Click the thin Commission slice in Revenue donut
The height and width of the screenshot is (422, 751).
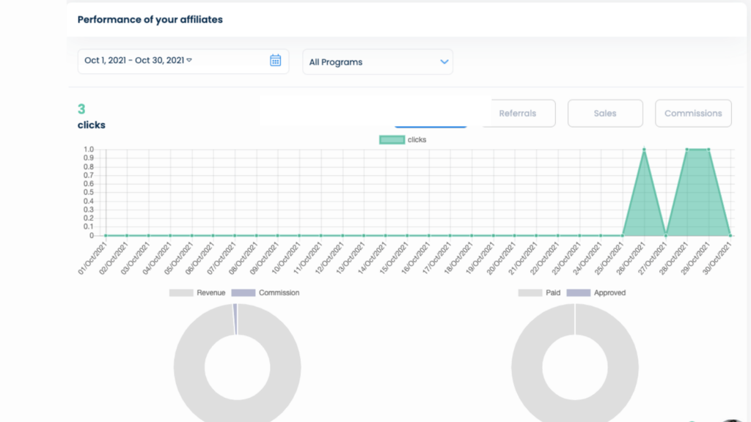[x=235, y=319]
